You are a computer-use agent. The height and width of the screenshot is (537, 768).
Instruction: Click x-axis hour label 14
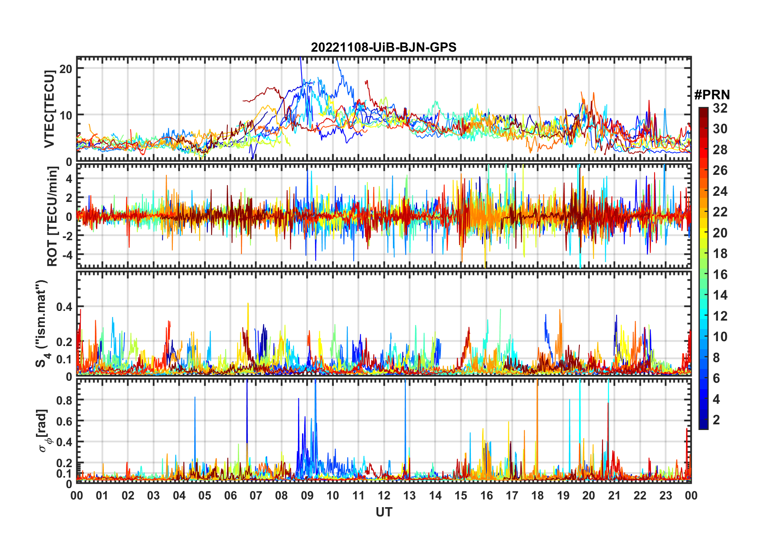pyautogui.click(x=435, y=495)
